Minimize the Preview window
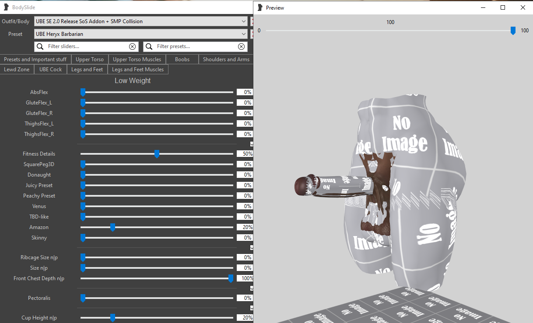 pos(483,7)
